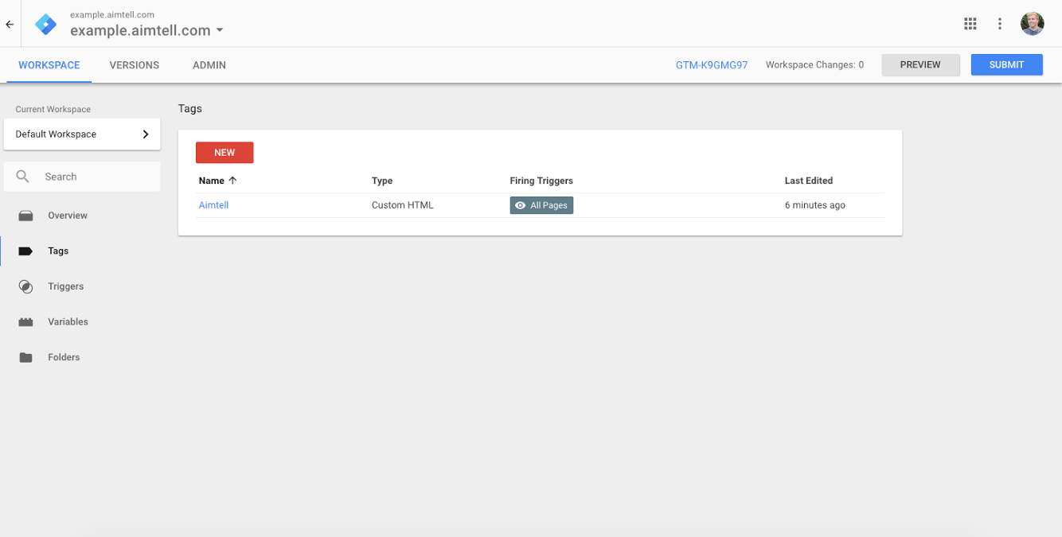Open the three-dot more options menu
The width and height of the screenshot is (1062, 537).
1000,24
